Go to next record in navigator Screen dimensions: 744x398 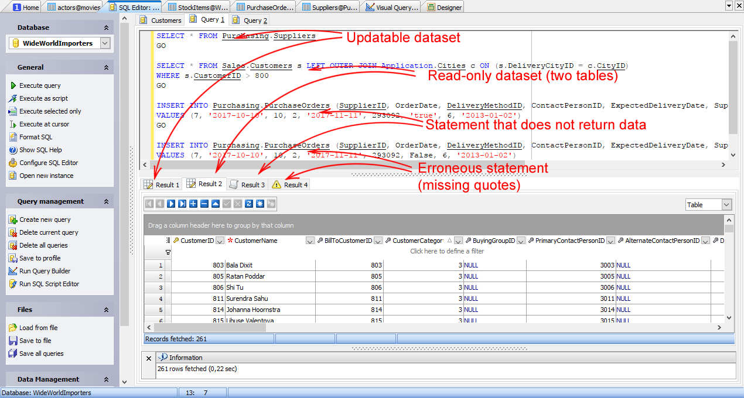171,204
